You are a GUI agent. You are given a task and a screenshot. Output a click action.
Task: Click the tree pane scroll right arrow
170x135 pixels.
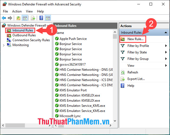point(50,126)
